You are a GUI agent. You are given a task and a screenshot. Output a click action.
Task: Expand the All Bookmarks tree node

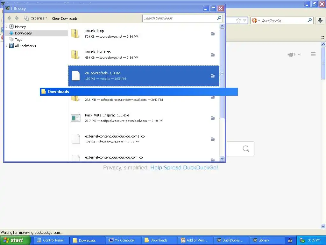pyautogui.click(x=6, y=46)
